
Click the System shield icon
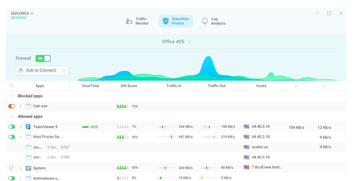click(11, 168)
